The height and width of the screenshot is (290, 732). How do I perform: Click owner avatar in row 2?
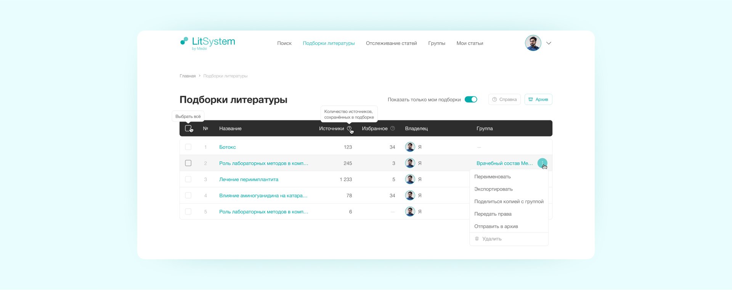pyautogui.click(x=410, y=163)
